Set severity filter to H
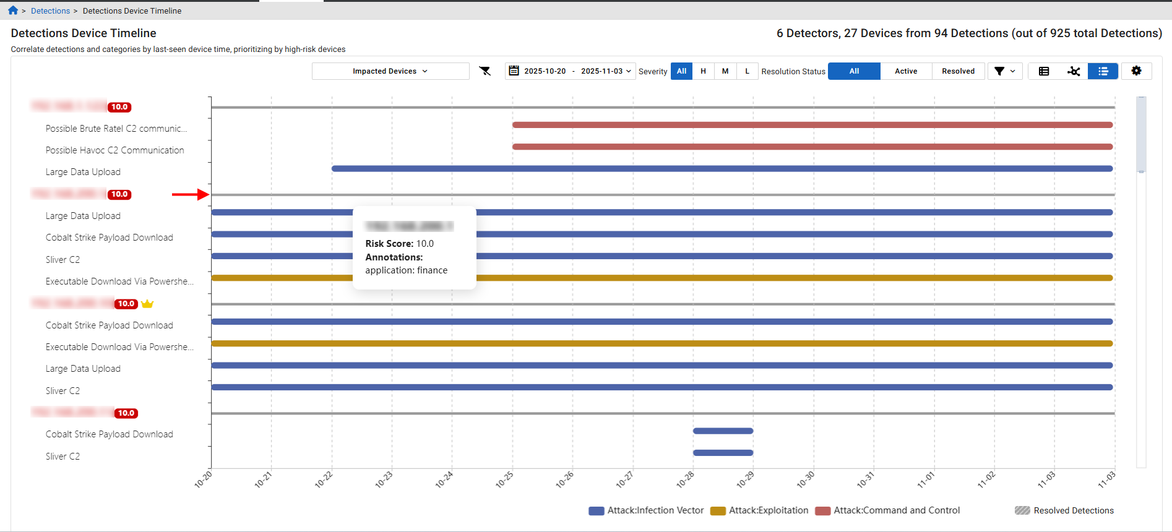Screen dimensions: 1172x532 tap(703, 71)
